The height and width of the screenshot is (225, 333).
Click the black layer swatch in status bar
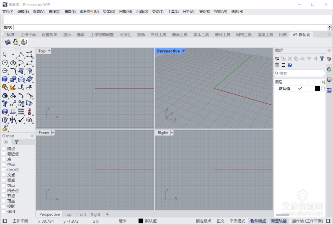pos(141,221)
